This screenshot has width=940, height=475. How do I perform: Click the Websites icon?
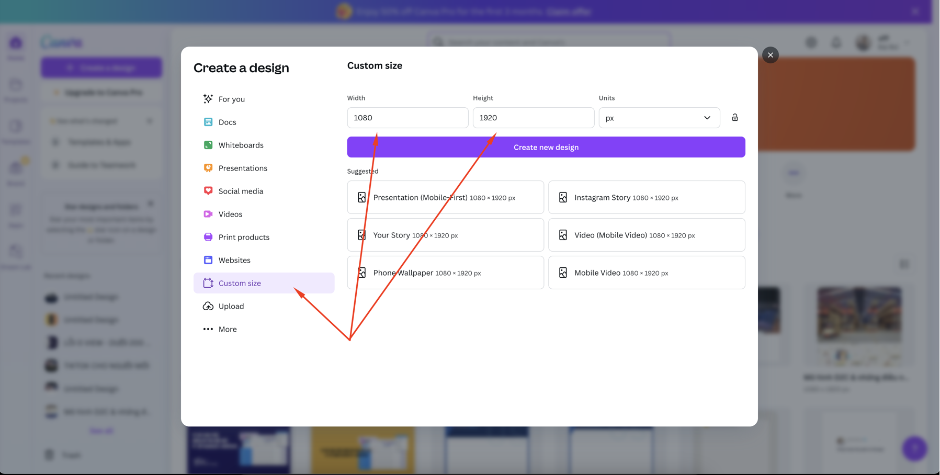pyautogui.click(x=208, y=260)
